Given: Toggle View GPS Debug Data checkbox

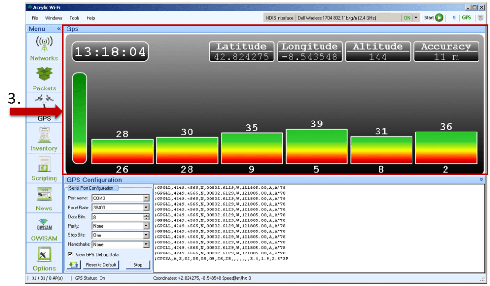Looking at the screenshot, I should pos(70,254).
